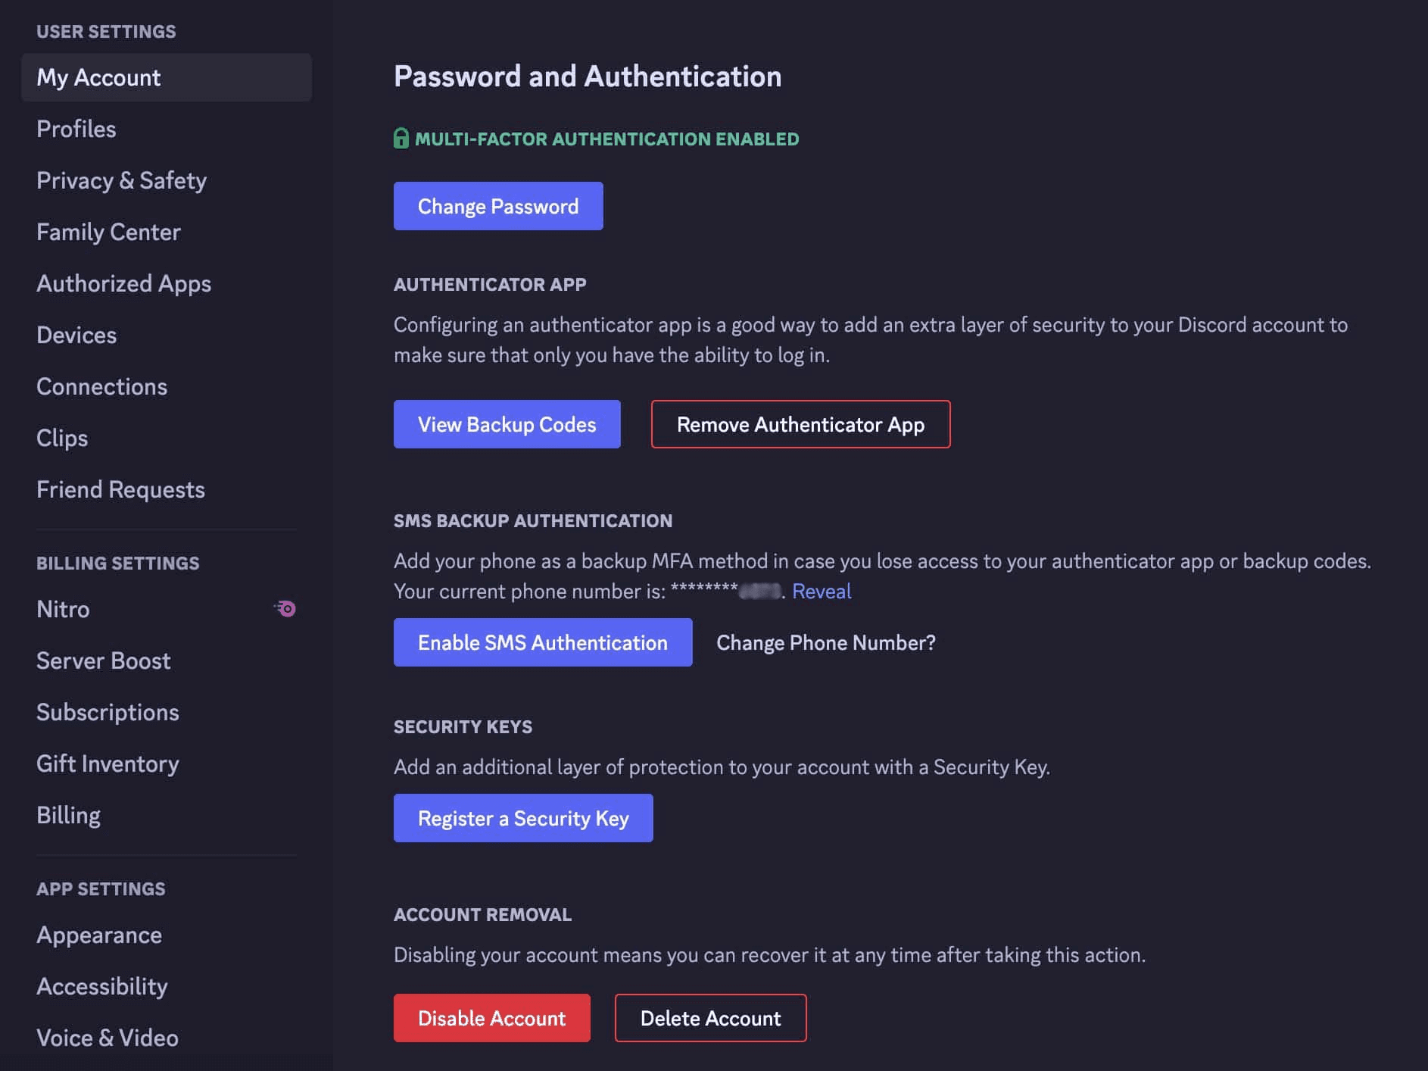Click Multi-Factor Authentication Enabled text
This screenshot has width=1428, height=1071.
[x=607, y=139]
